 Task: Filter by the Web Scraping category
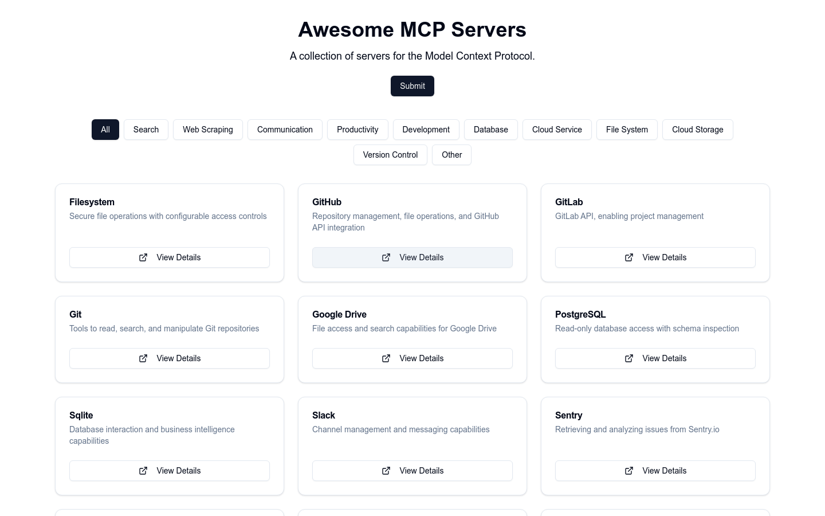pyautogui.click(x=208, y=130)
